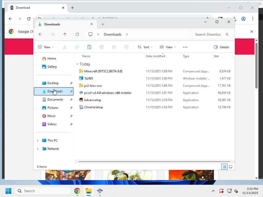
Task: Open the Documents quick access folder
Action: pyautogui.click(x=54, y=100)
